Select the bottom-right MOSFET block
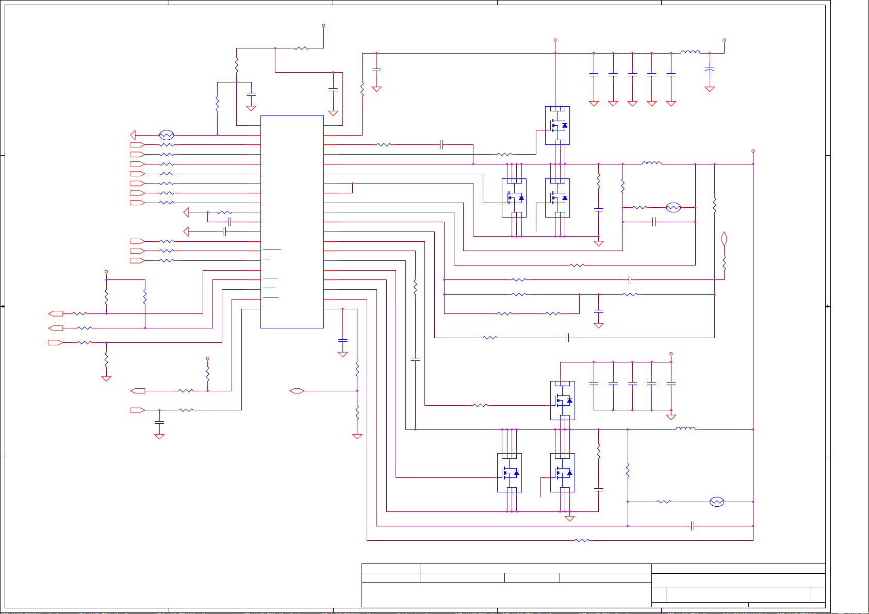Viewport: 869px width, 614px height. (x=563, y=473)
